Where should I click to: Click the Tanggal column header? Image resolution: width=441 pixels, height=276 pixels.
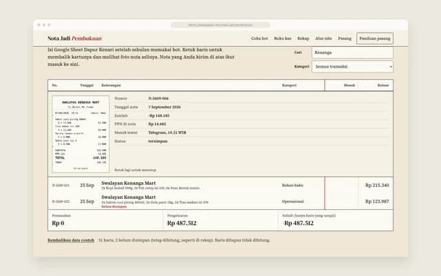click(87, 85)
